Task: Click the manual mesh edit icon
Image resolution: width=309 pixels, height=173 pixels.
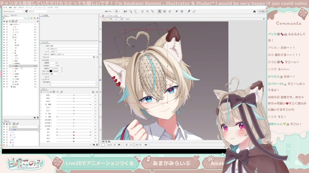Action: (130, 12)
